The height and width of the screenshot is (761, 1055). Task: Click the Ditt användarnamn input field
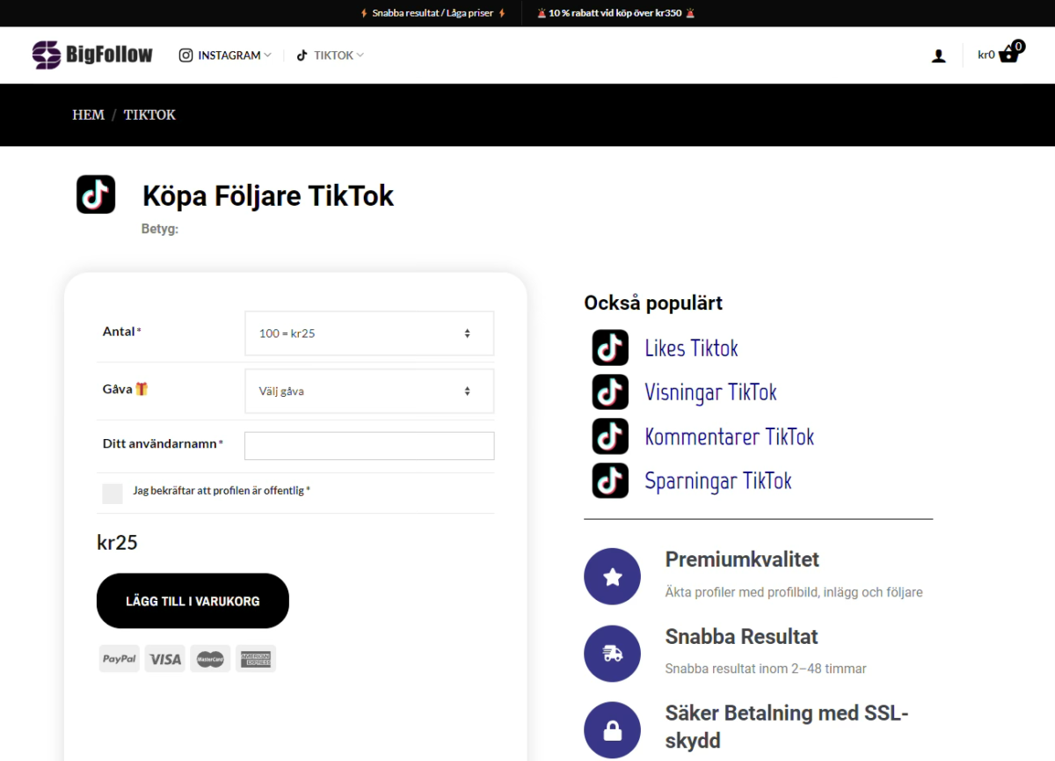coord(368,445)
